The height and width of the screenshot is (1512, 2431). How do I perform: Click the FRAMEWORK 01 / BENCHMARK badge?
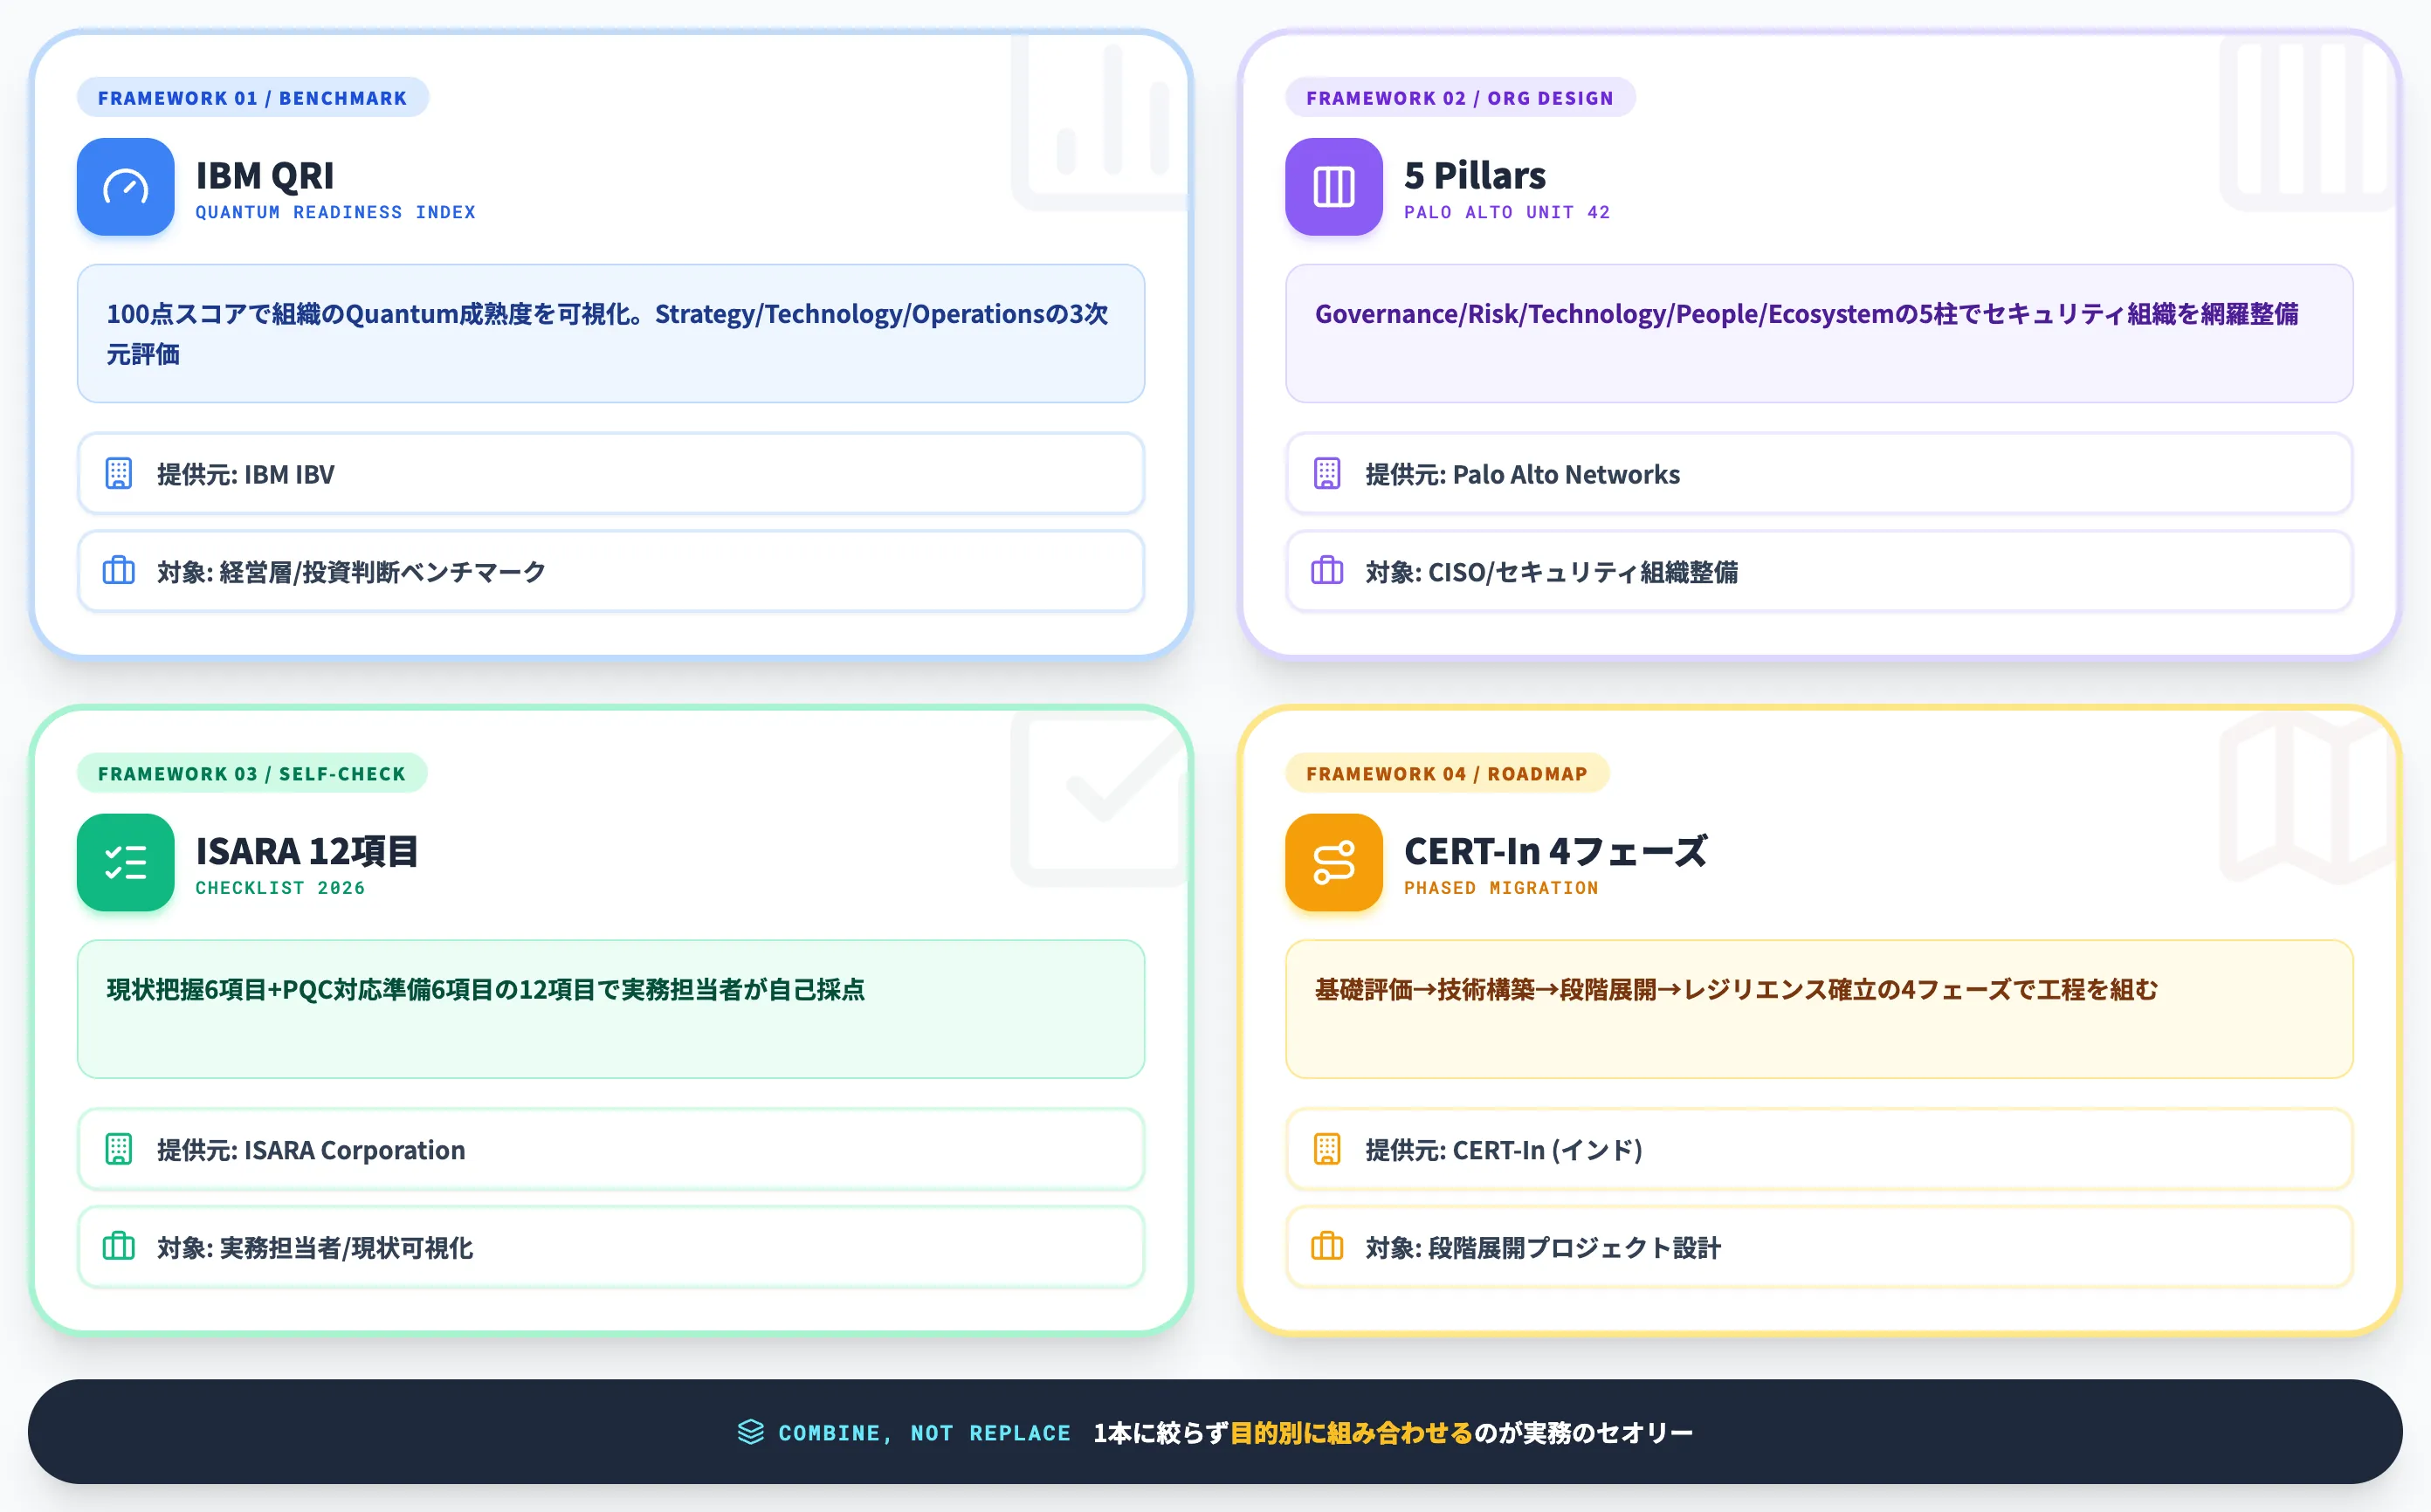pos(253,98)
